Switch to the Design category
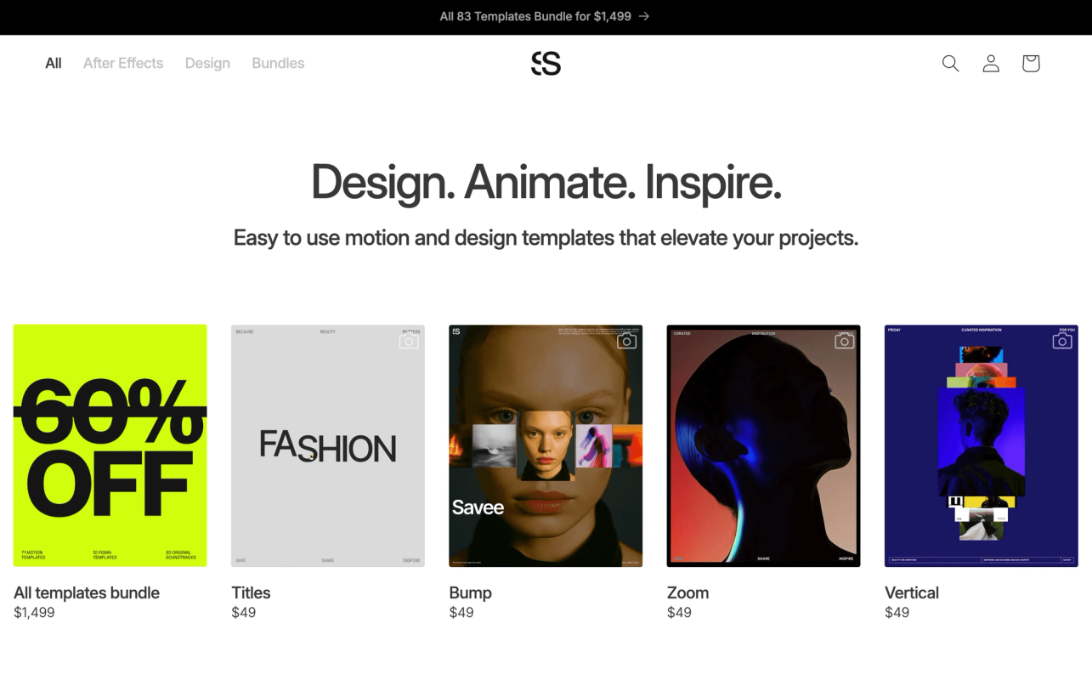The height and width of the screenshot is (680, 1092). 207,63
